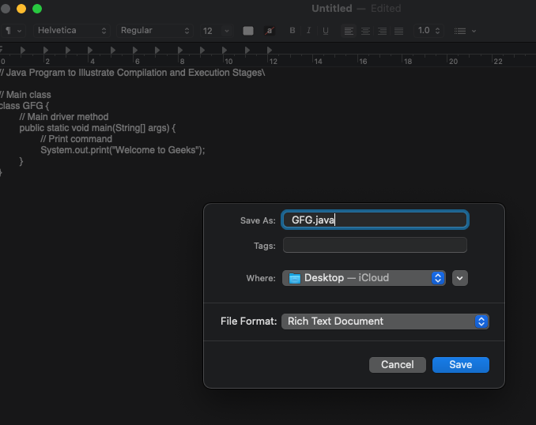Open the Helvetica font family dropdown

71,31
